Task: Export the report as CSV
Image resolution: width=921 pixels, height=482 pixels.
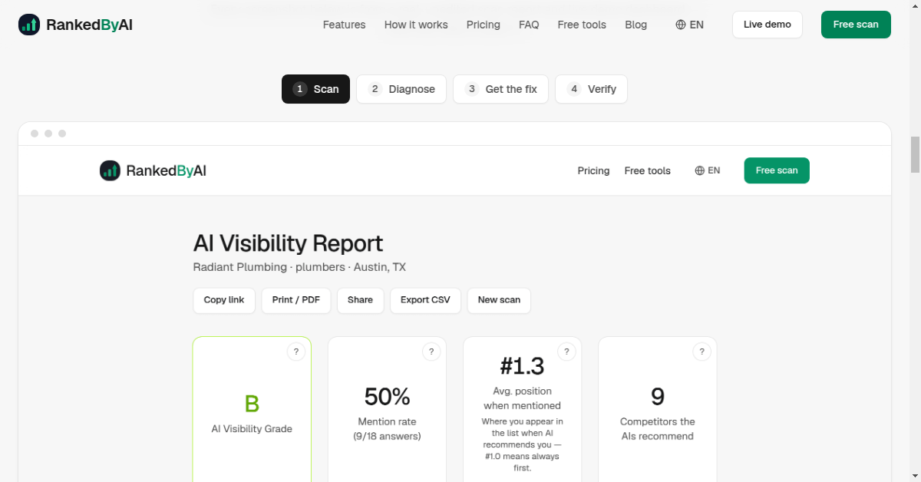Action: coord(425,300)
